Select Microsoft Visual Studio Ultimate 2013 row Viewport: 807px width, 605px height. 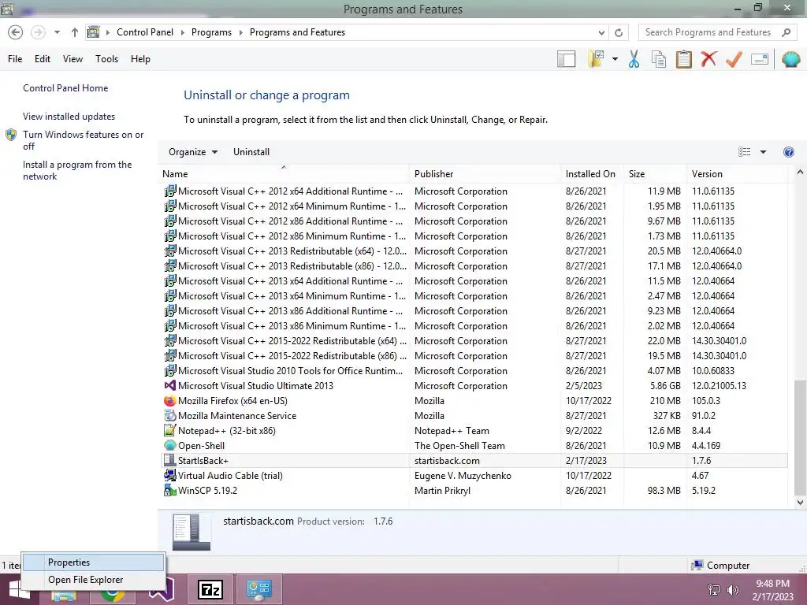tap(474, 386)
